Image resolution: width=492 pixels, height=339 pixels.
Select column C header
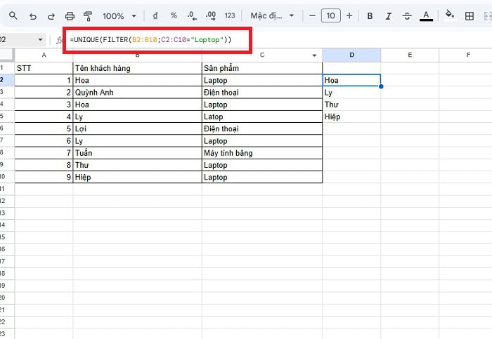pyautogui.click(x=262, y=55)
